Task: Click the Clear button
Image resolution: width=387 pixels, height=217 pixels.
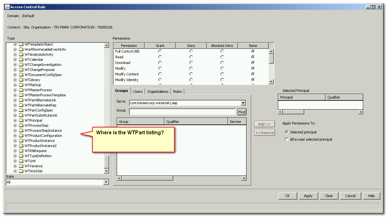Action: point(329,196)
